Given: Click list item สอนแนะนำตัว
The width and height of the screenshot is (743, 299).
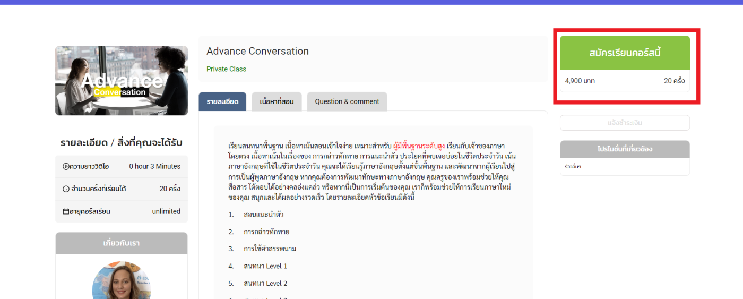Looking at the screenshot, I should 263,215.
